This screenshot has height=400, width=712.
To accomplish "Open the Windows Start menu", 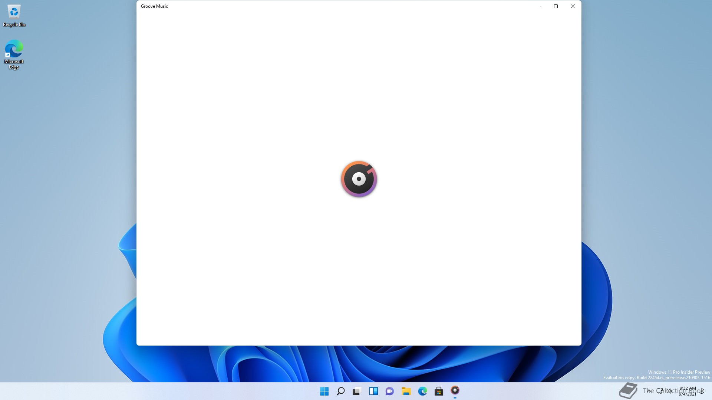I will 324,391.
